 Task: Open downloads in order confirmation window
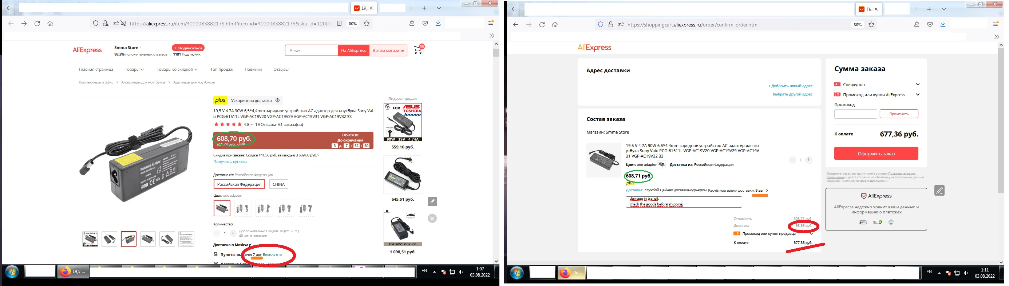(x=943, y=25)
